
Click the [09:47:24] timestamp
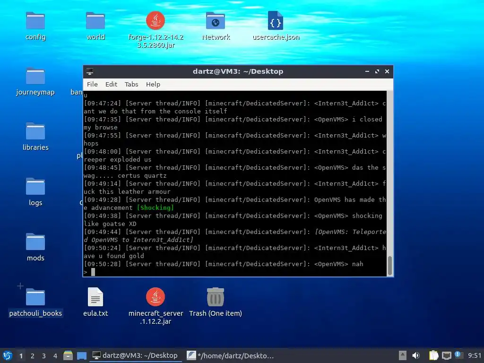click(103, 104)
